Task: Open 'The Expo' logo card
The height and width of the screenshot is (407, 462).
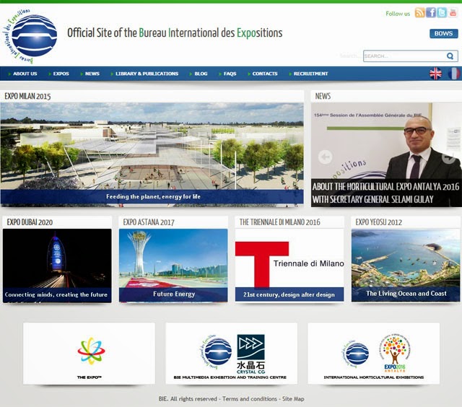Action: [89, 354]
